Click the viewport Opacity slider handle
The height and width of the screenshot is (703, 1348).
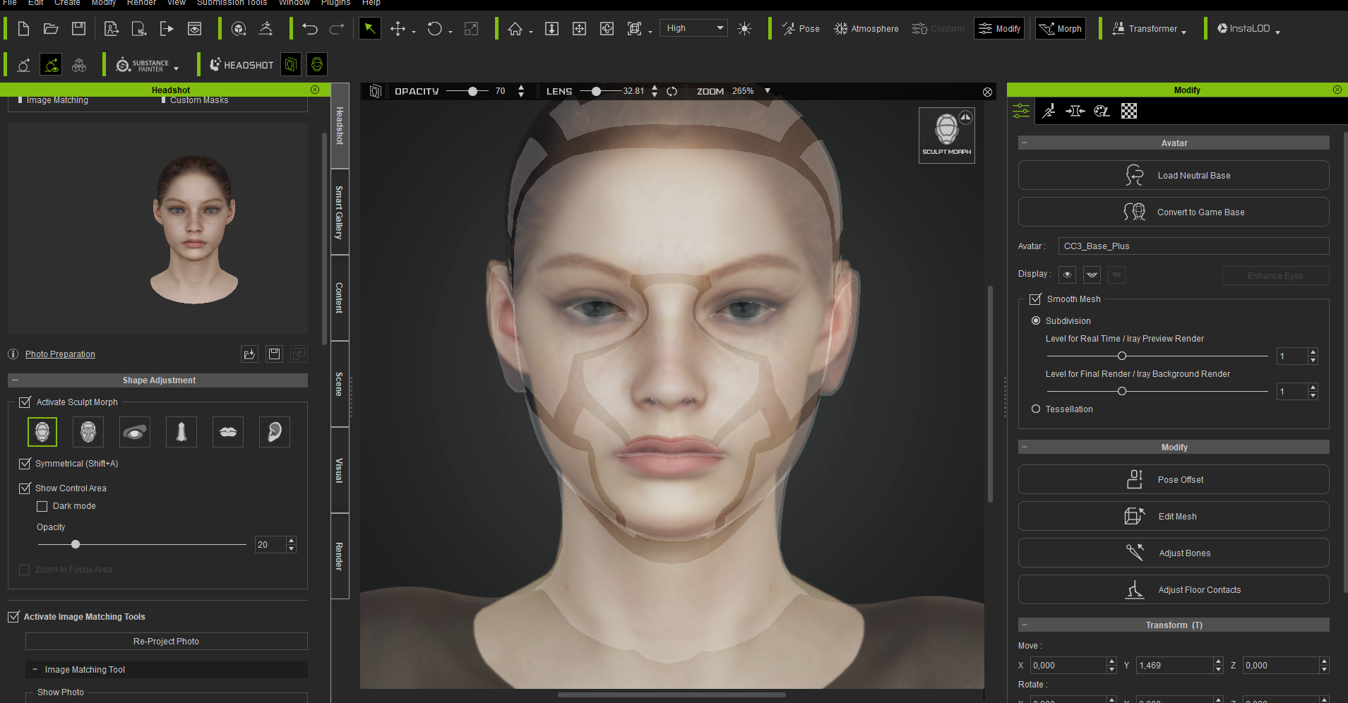(472, 91)
